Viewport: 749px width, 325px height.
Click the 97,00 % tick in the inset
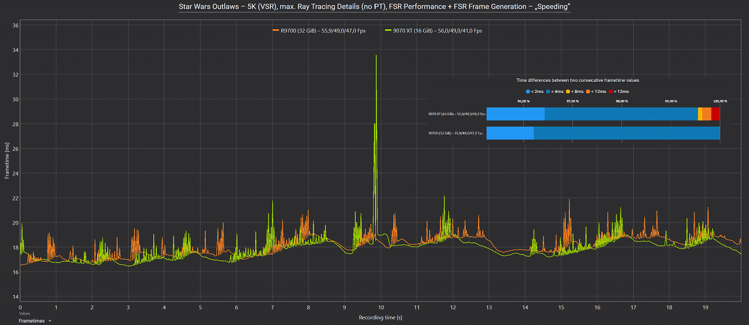point(573,101)
